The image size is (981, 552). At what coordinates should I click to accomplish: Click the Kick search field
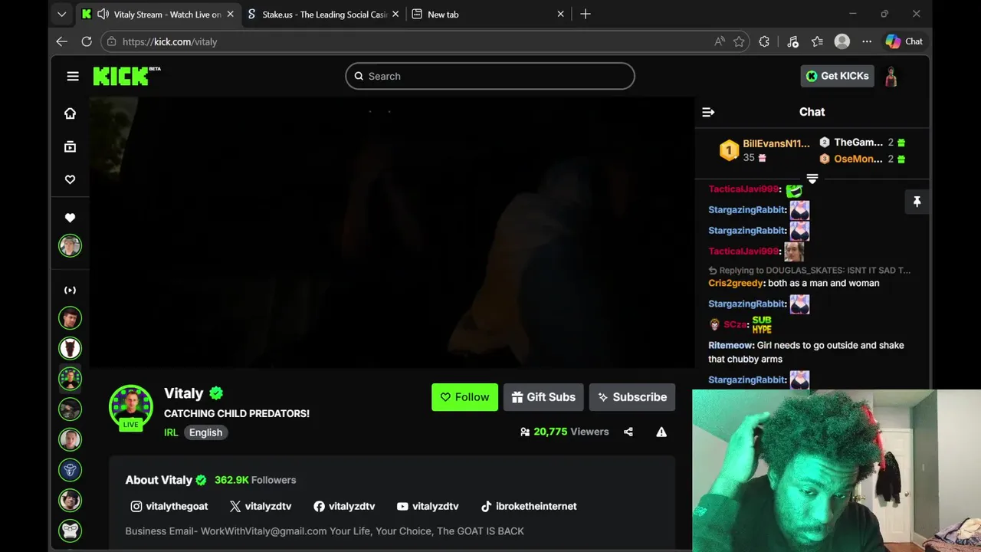click(x=490, y=76)
